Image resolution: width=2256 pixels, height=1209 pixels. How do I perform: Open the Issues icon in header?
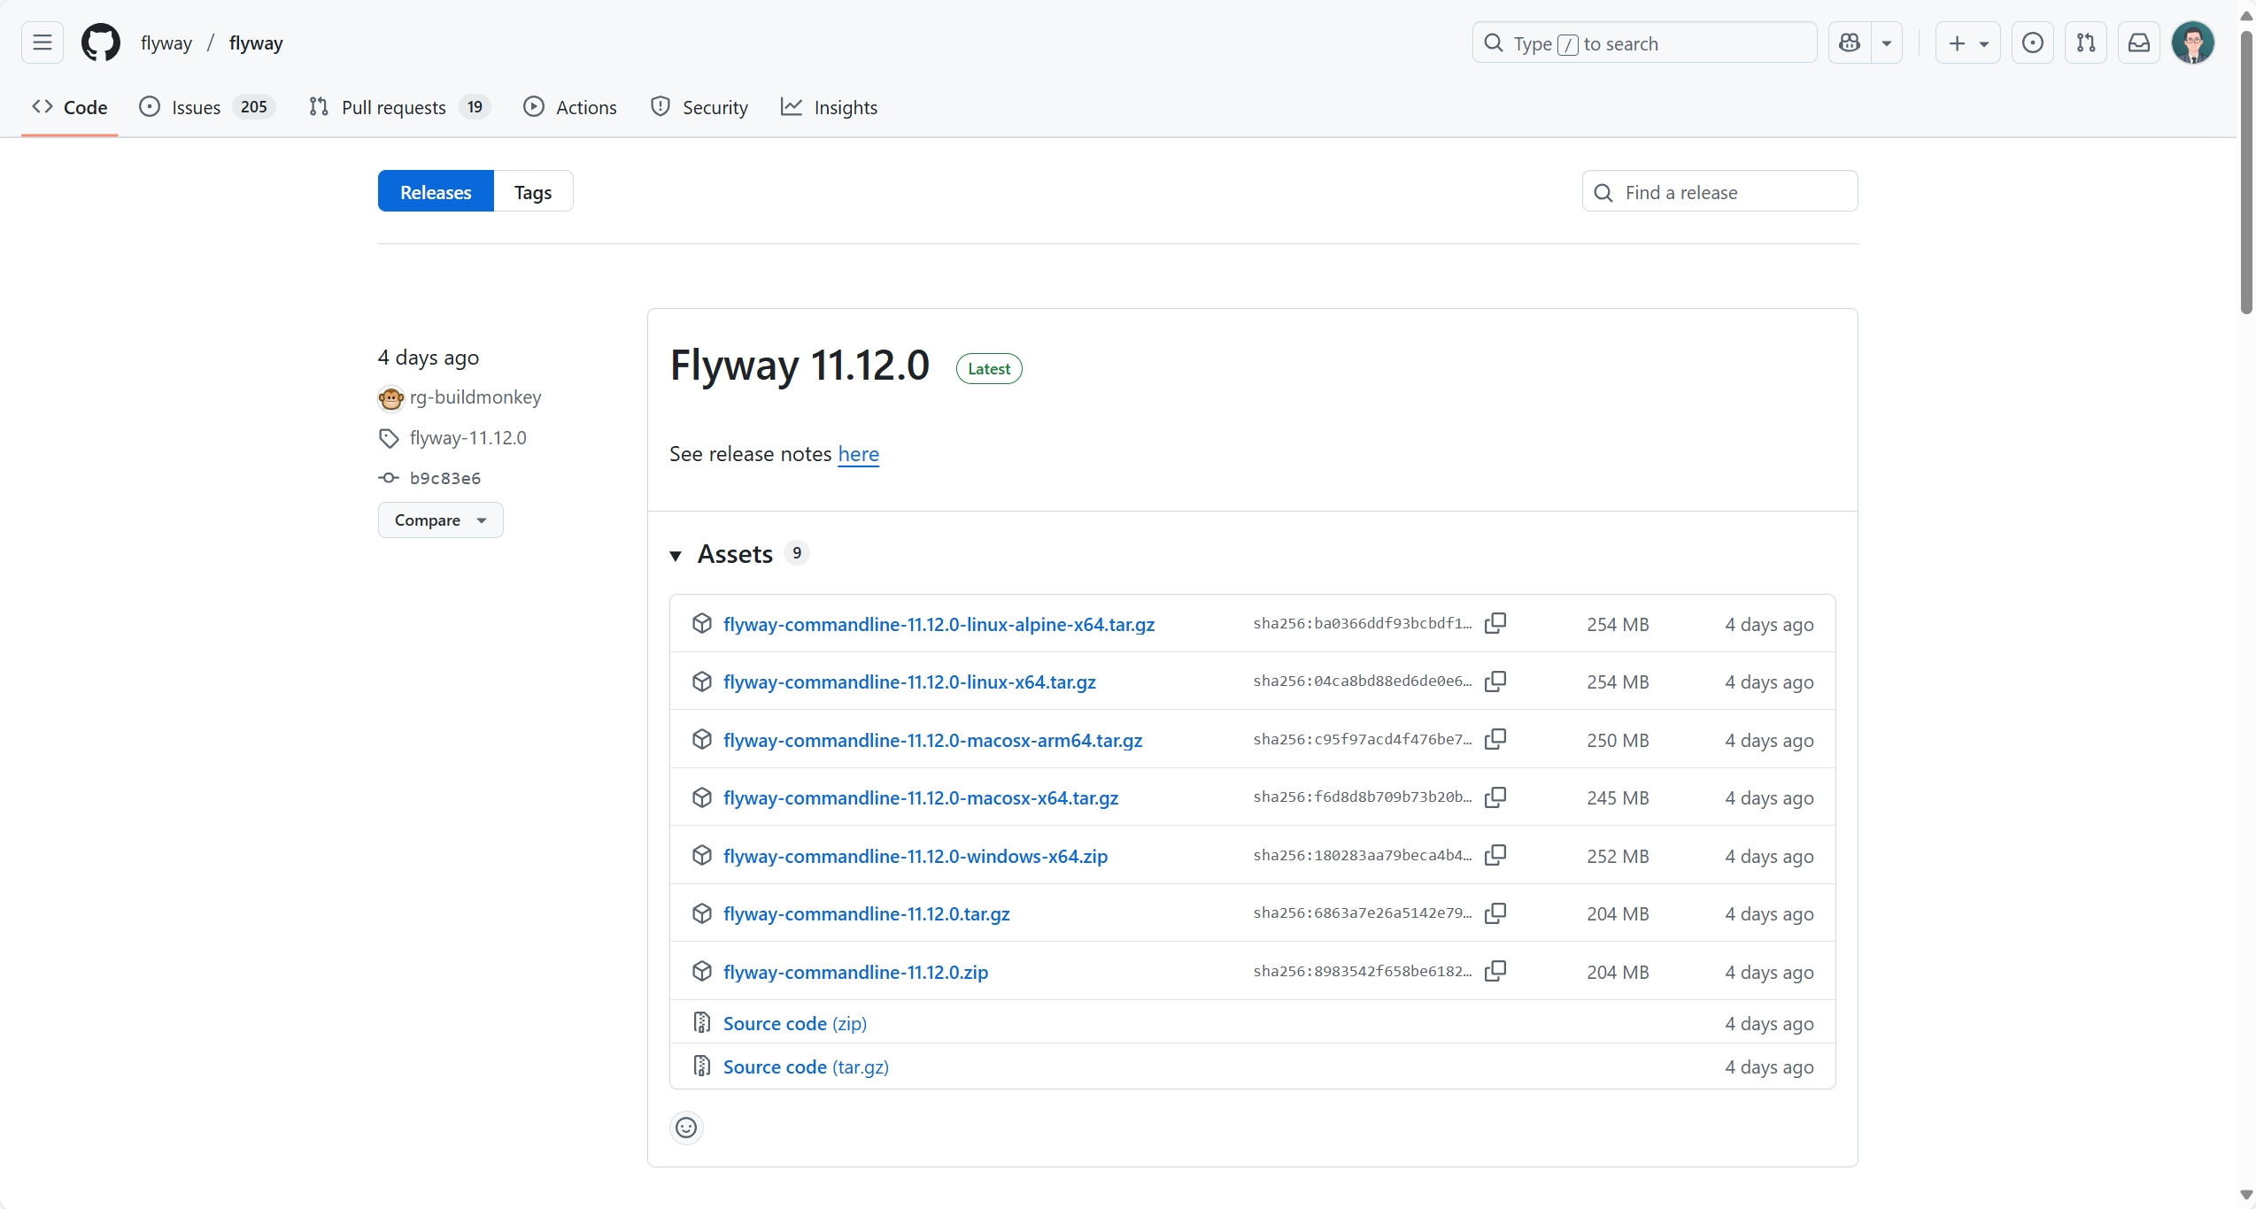tap(2033, 42)
